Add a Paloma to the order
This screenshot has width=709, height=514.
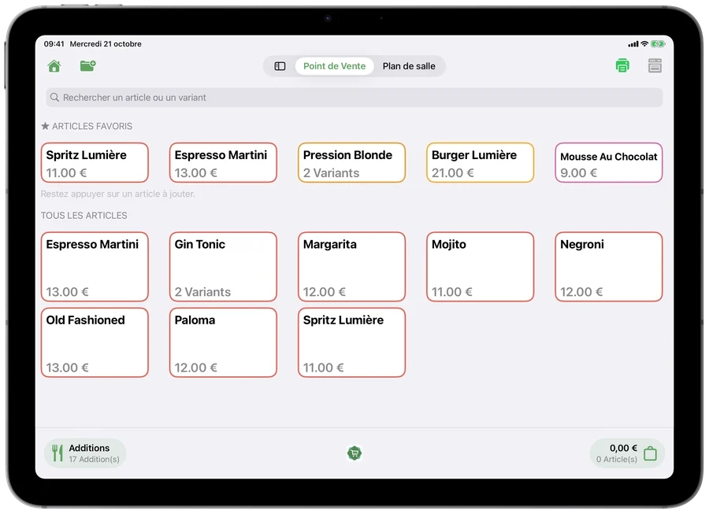pos(223,342)
